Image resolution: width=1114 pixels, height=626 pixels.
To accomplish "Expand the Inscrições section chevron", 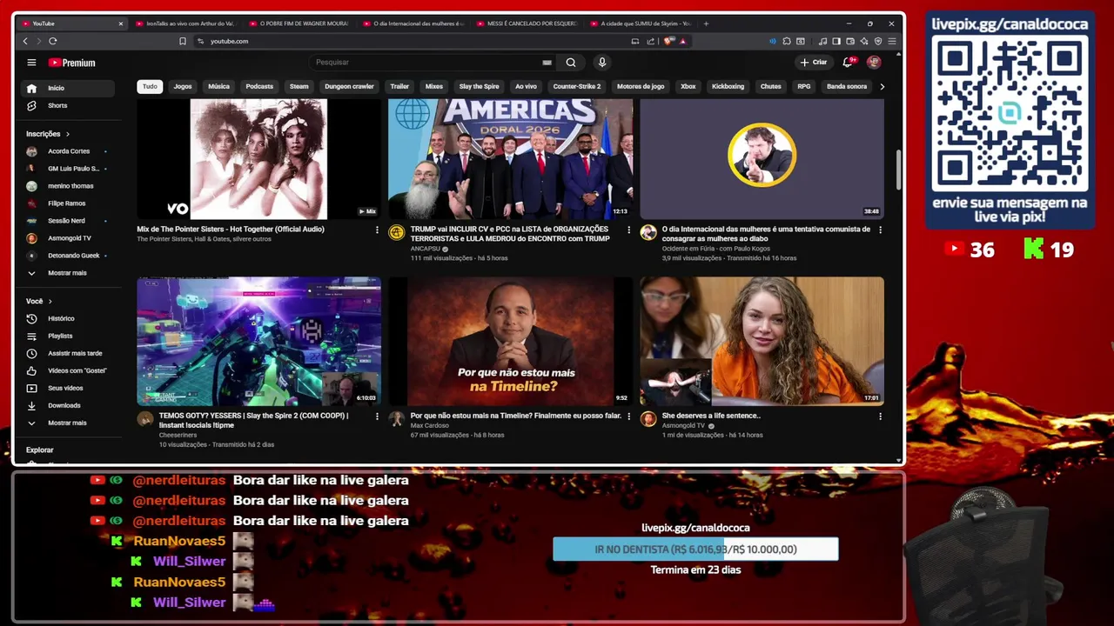I will (67, 134).
